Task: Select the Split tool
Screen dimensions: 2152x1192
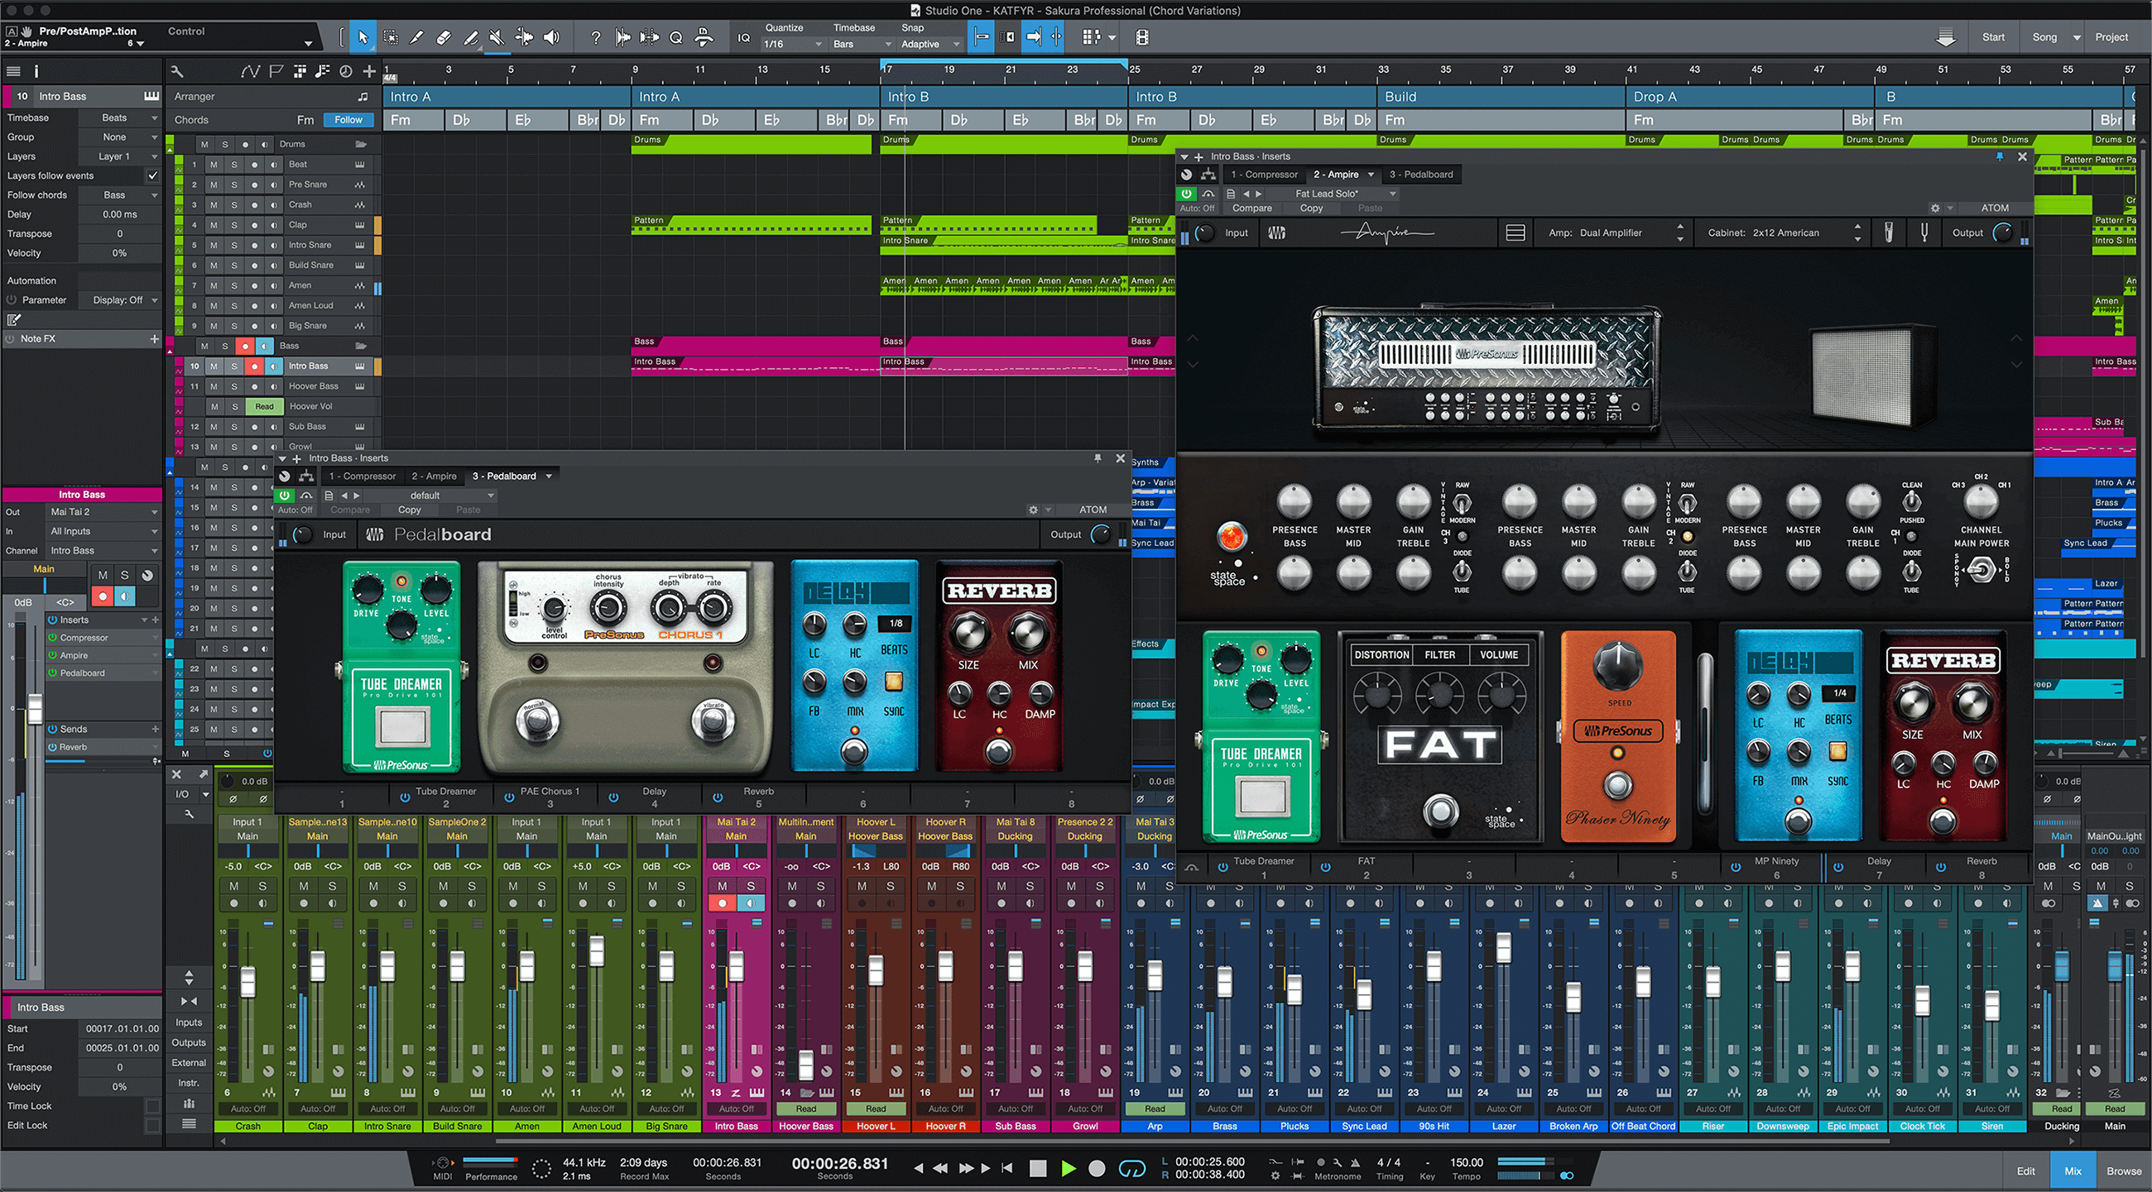Action: coord(417,36)
